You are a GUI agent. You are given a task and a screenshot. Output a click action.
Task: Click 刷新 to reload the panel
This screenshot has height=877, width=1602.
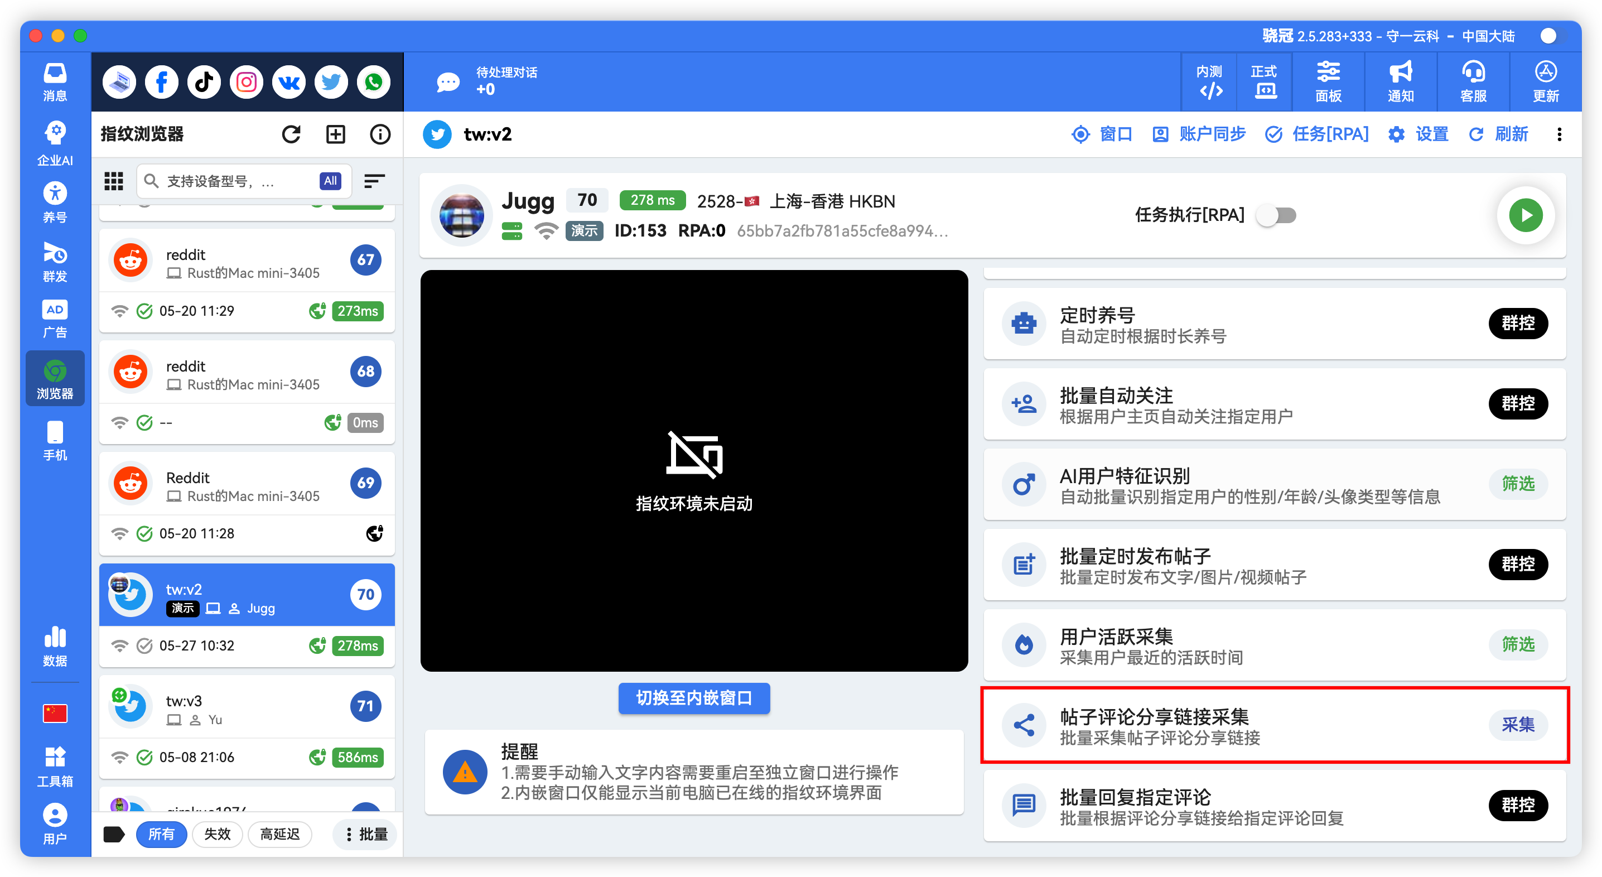(x=1498, y=134)
